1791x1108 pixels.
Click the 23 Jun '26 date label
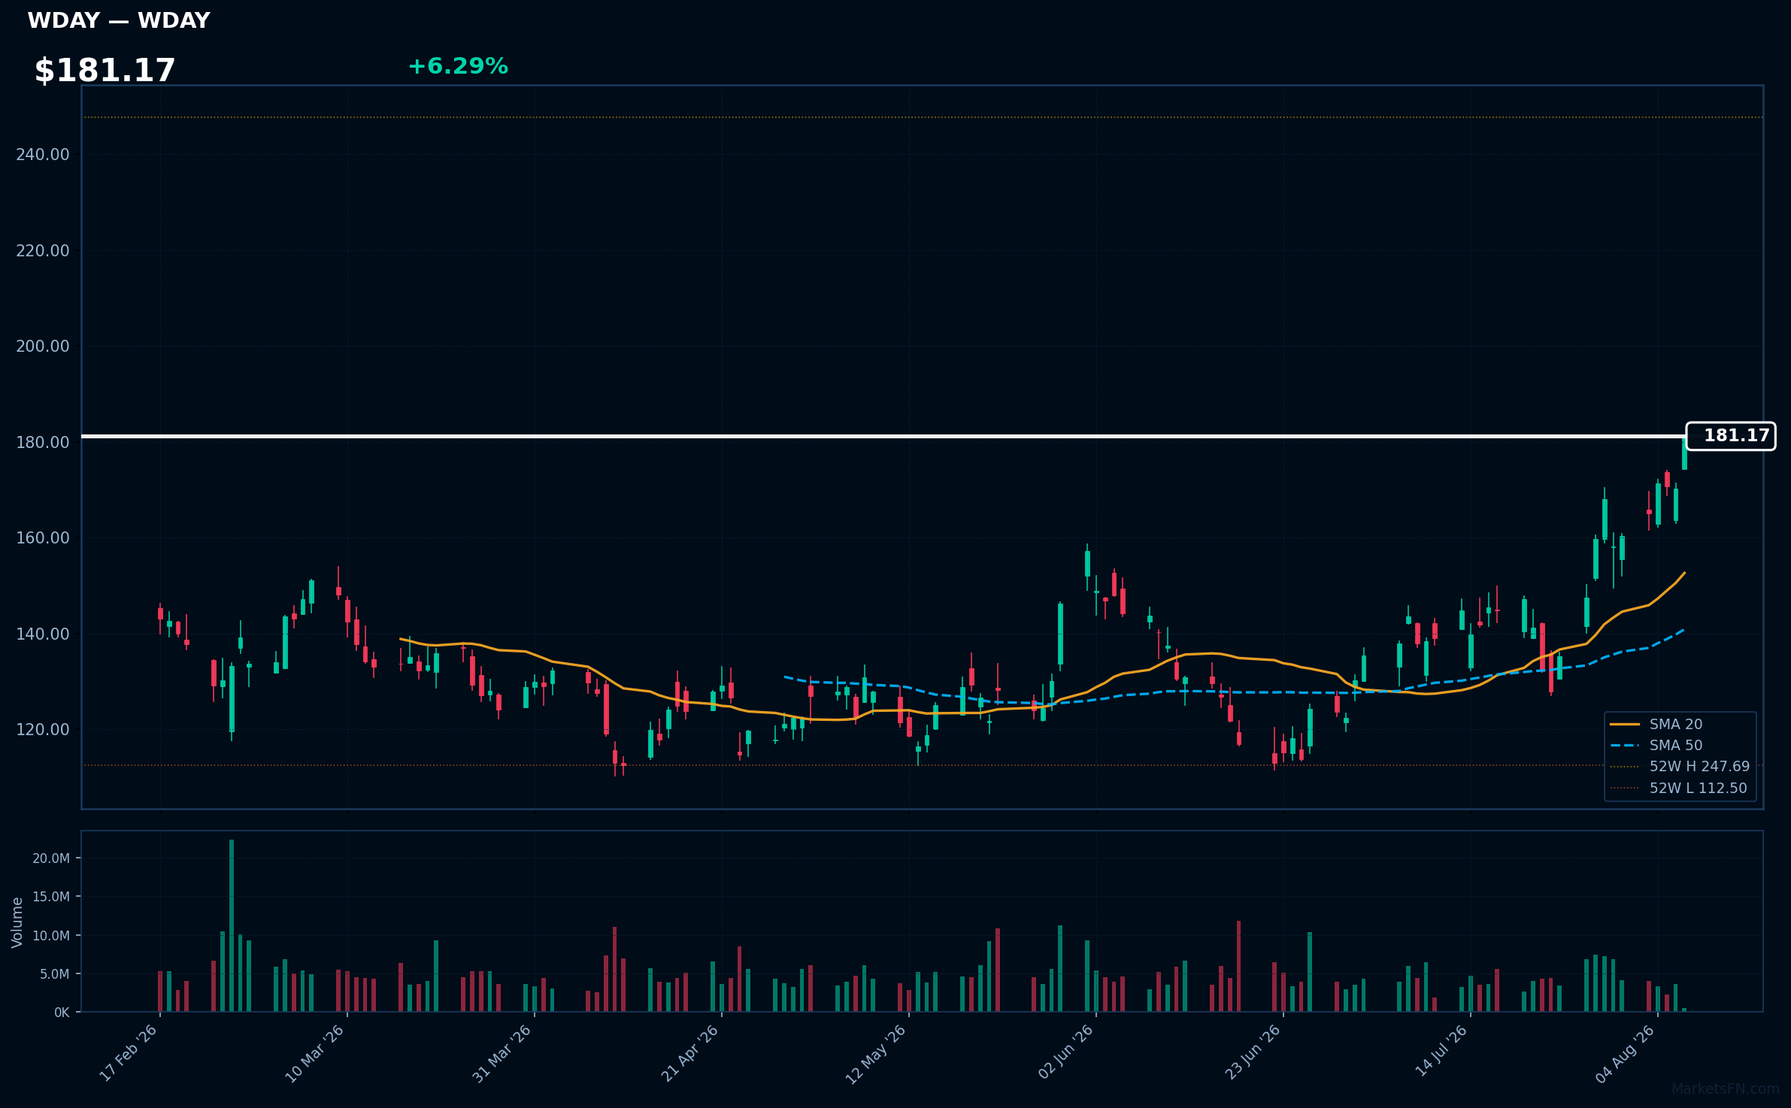pos(1253,1052)
